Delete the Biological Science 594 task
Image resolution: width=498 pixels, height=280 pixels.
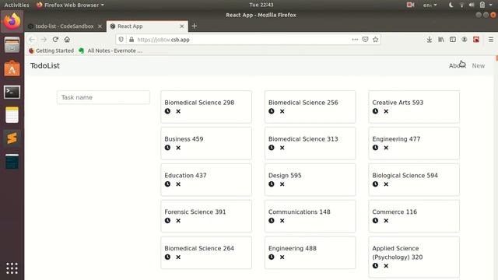pyautogui.click(x=386, y=184)
